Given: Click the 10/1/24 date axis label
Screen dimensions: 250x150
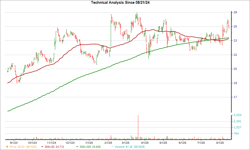Looking at the screenshot, I should 32,143.
